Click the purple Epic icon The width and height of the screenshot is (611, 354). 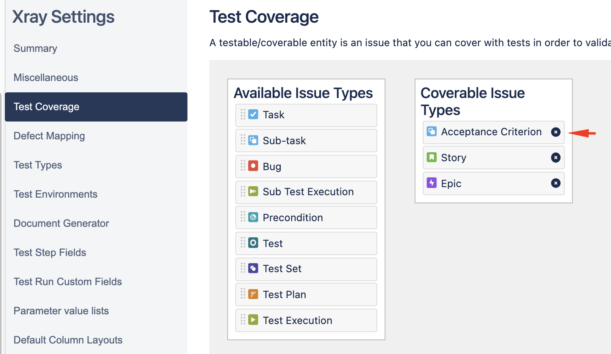[x=432, y=183]
